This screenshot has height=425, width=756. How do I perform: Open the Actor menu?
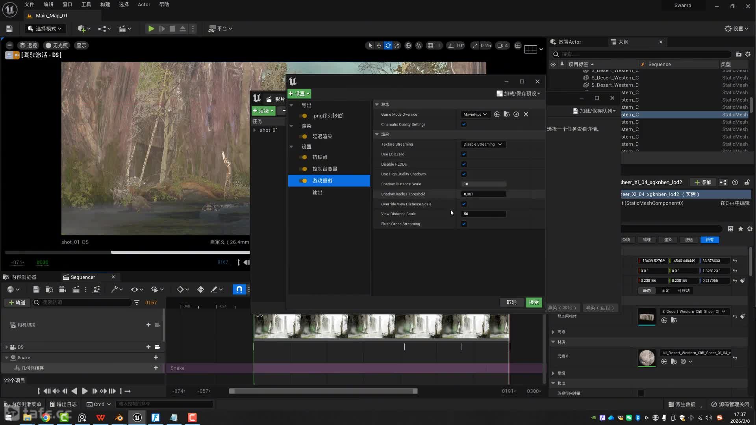(x=144, y=5)
